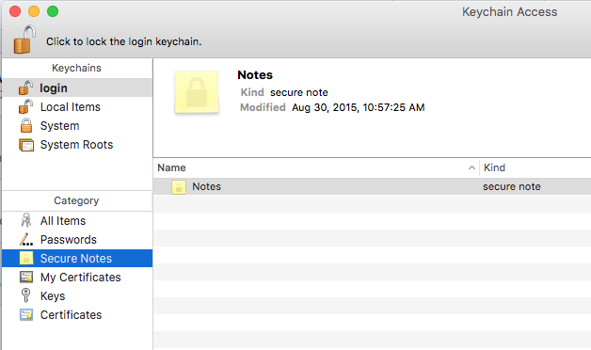Click the large Notes secure note thumbnail
The width and height of the screenshot is (591, 350).
pos(197,92)
